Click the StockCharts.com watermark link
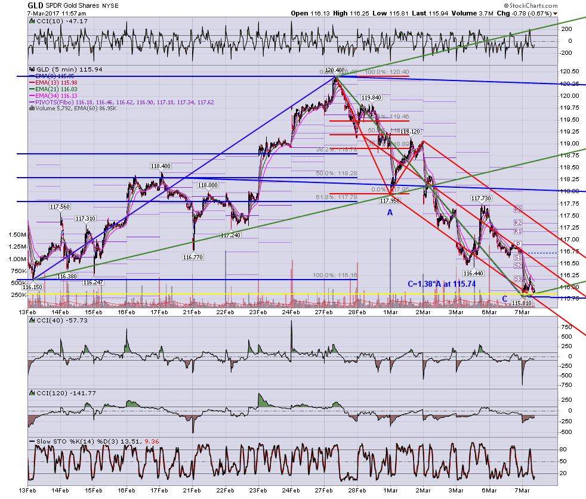 531,5
